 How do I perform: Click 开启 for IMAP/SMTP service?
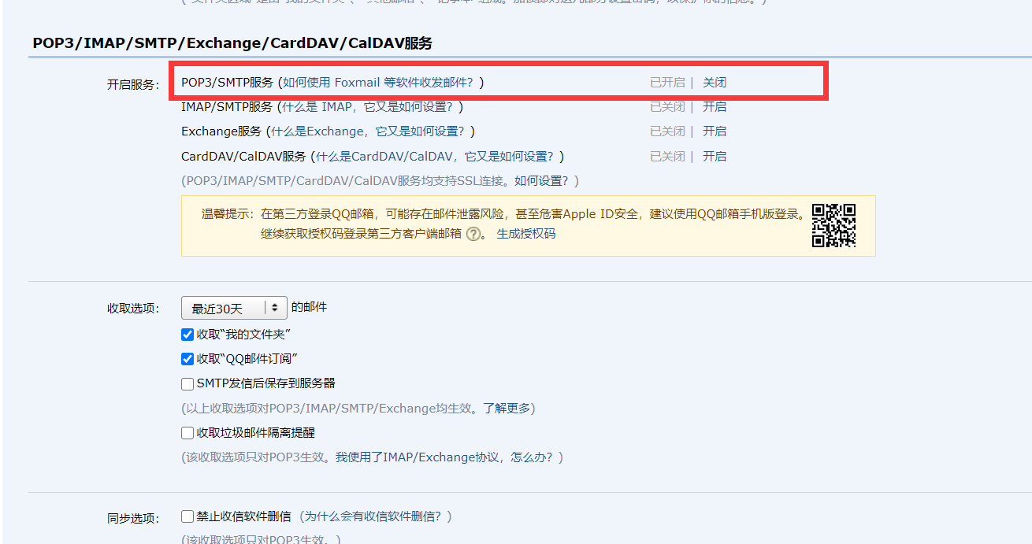click(x=715, y=107)
